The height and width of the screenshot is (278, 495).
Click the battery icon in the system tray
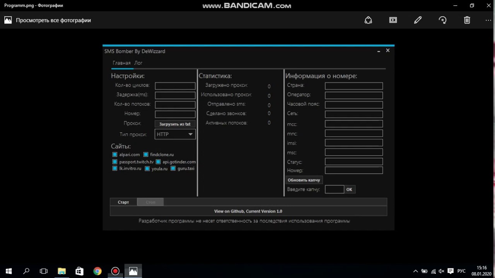pyautogui.click(x=425, y=271)
